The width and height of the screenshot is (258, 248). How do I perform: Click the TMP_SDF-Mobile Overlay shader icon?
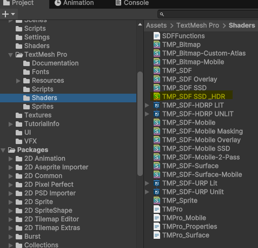pos(157,140)
